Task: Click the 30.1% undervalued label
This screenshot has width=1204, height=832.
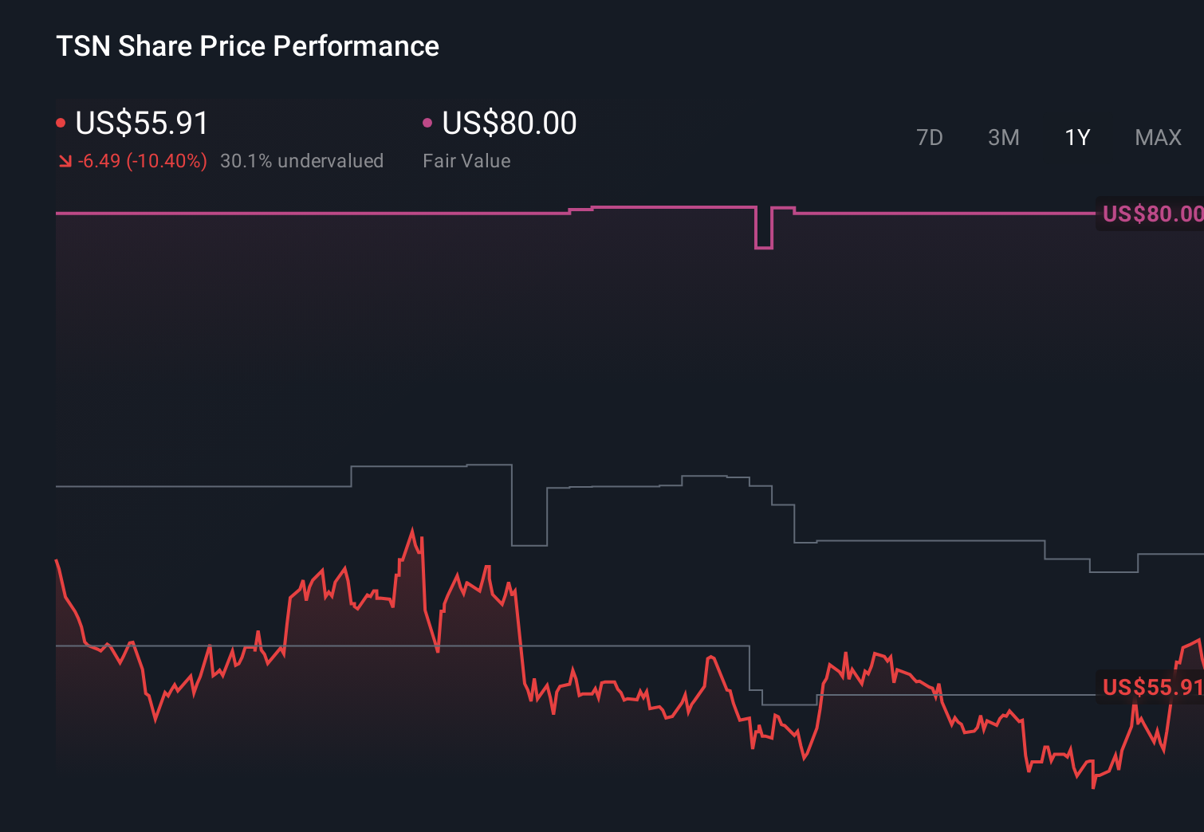Action: pyautogui.click(x=302, y=160)
